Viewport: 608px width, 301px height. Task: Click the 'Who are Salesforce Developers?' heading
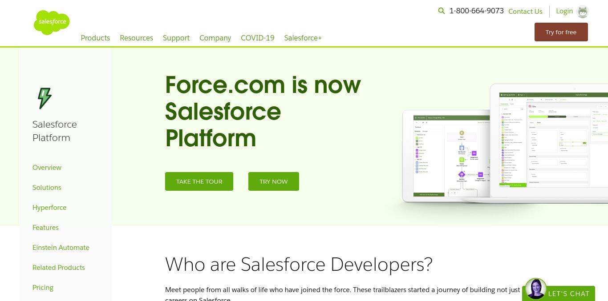coord(299,264)
